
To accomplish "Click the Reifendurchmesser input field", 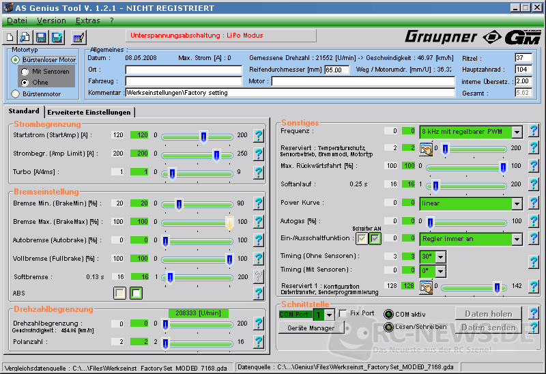I will pos(336,70).
